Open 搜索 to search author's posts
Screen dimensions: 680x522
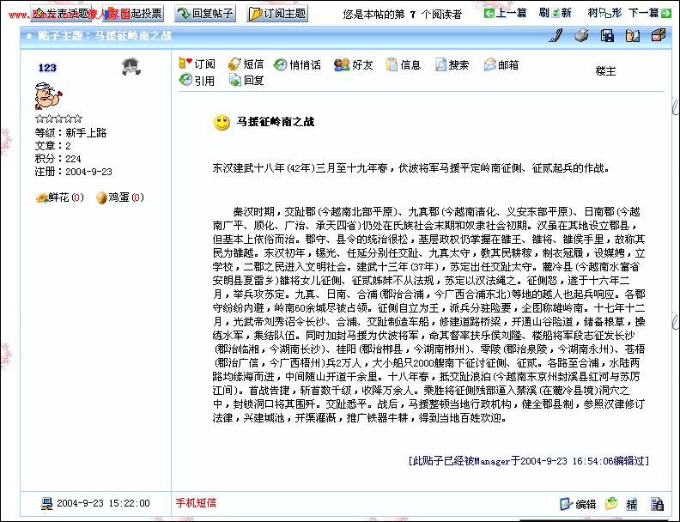[x=452, y=64]
